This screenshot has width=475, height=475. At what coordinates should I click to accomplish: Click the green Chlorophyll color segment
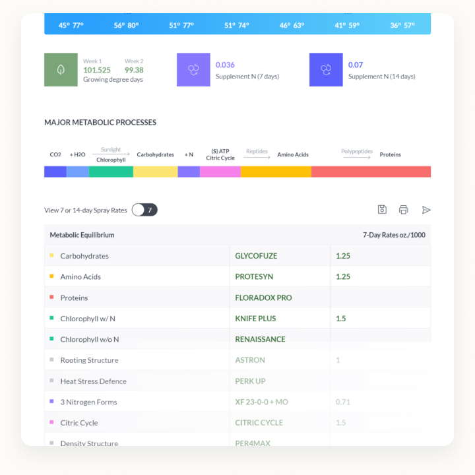click(111, 172)
